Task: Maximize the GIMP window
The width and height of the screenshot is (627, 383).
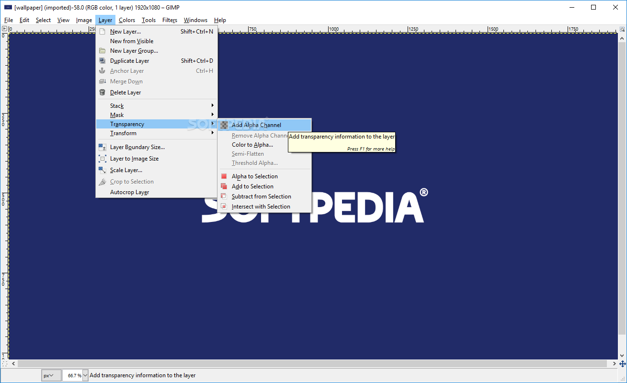Action: (x=593, y=7)
